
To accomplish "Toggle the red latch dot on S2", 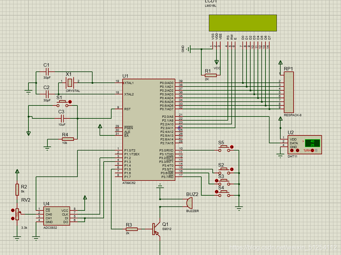I will 231,169.
